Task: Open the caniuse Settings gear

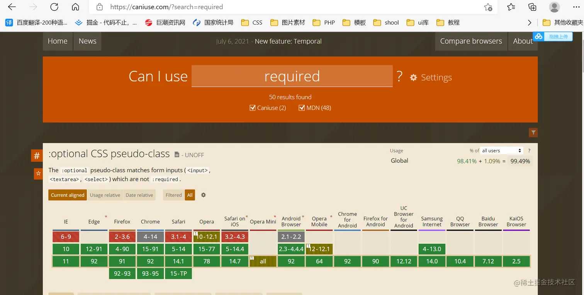Action: 413,77
